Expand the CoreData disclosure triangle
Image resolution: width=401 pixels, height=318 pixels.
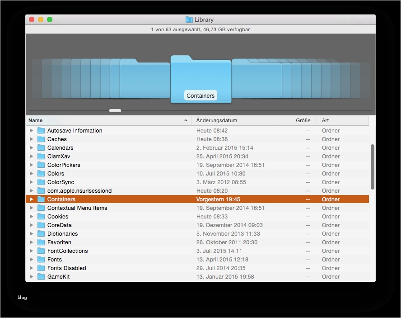click(x=31, y=225)
